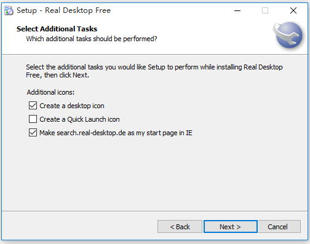
Task: Click the "Setup - Real Desktop Free" title text
Action: point(63,10)
